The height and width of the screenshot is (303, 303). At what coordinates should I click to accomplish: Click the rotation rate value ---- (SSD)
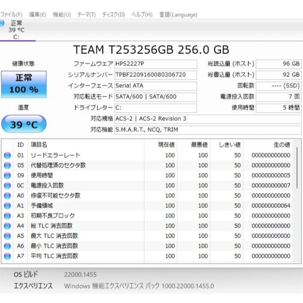coord(278,86)
